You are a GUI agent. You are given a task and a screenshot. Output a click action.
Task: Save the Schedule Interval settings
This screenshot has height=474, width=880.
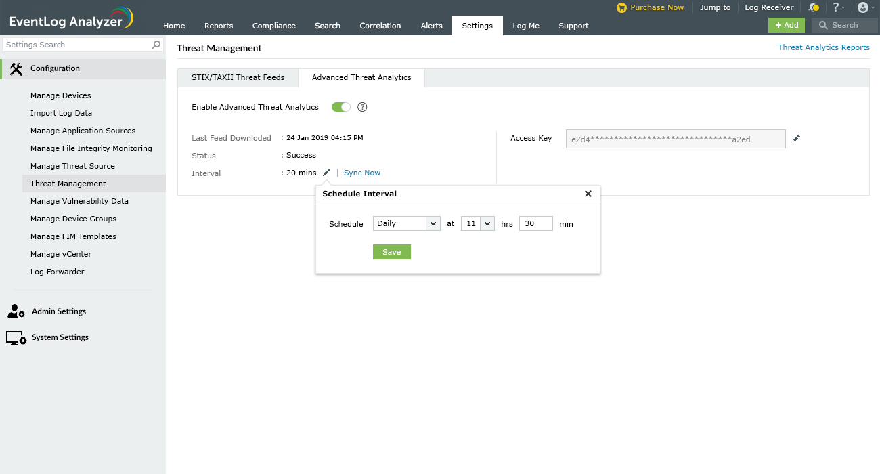(391, 251)
